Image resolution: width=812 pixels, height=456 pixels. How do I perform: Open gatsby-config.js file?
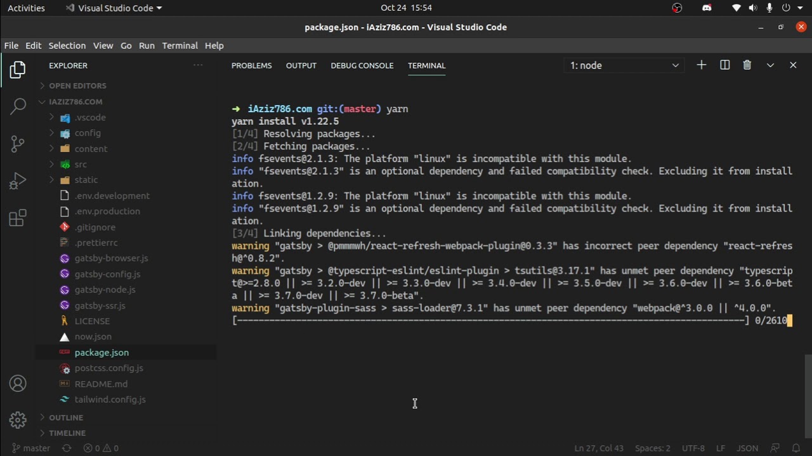point(107,274)
